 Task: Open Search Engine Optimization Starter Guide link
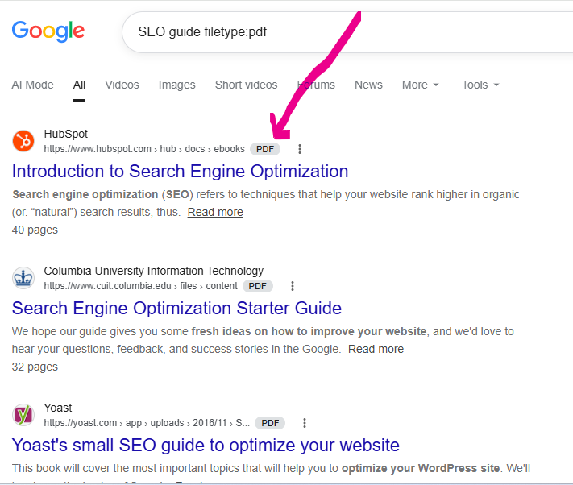point(176,309)
